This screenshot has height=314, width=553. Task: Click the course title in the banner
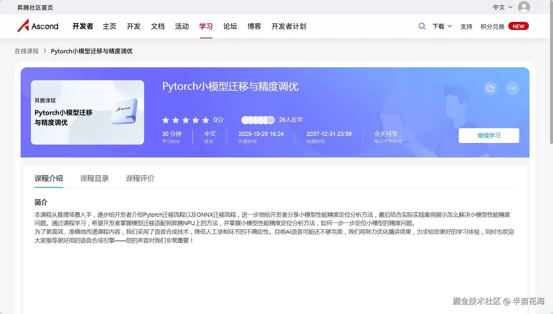click(230, 86)
